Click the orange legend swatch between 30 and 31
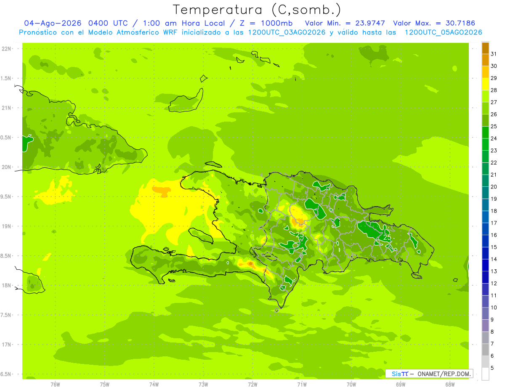 [x=485, y=60]
